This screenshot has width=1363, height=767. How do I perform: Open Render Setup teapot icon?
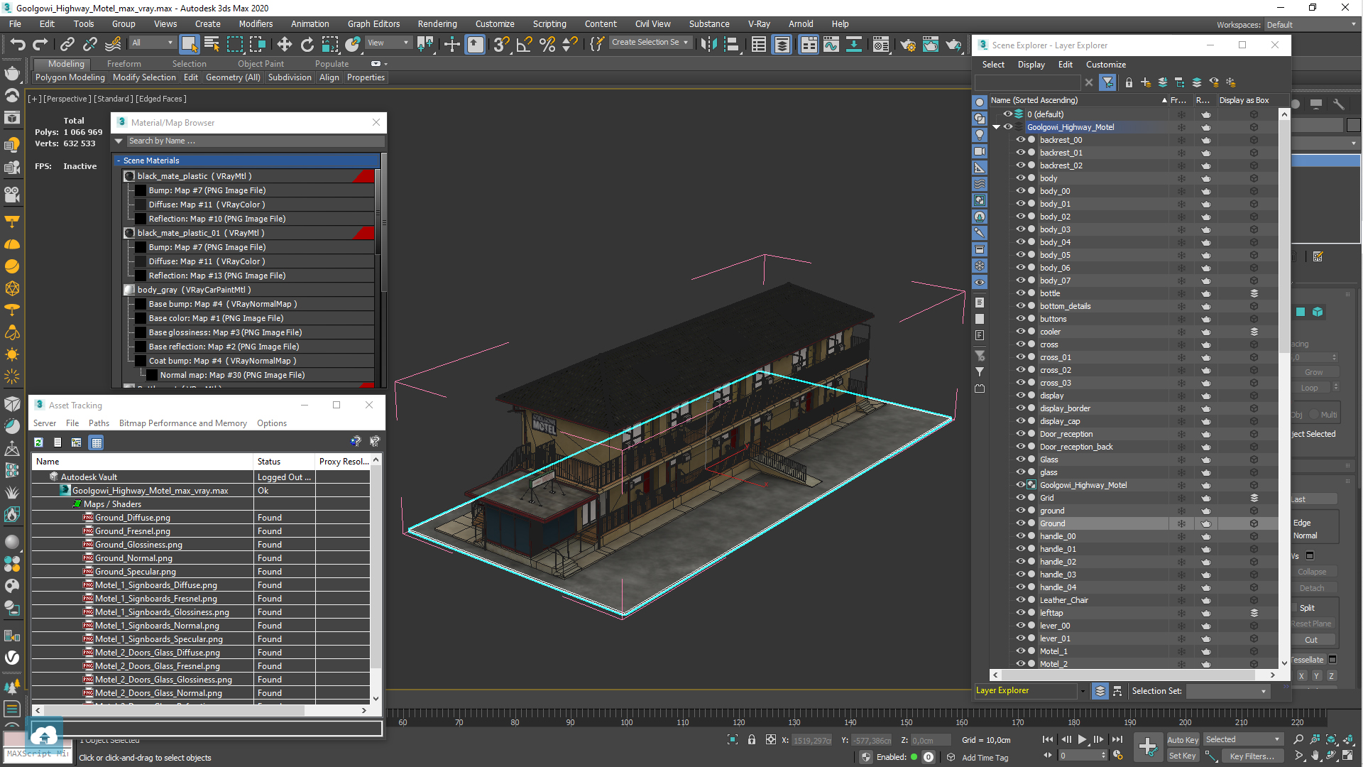pos(907,45)
